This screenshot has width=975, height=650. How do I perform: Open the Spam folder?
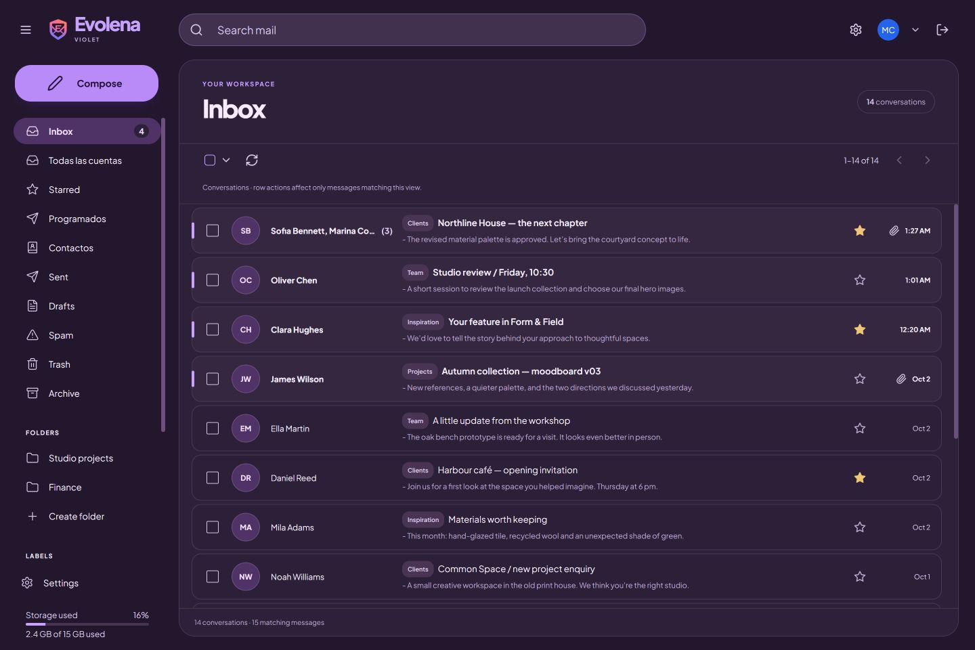click(x=87, y=335)
